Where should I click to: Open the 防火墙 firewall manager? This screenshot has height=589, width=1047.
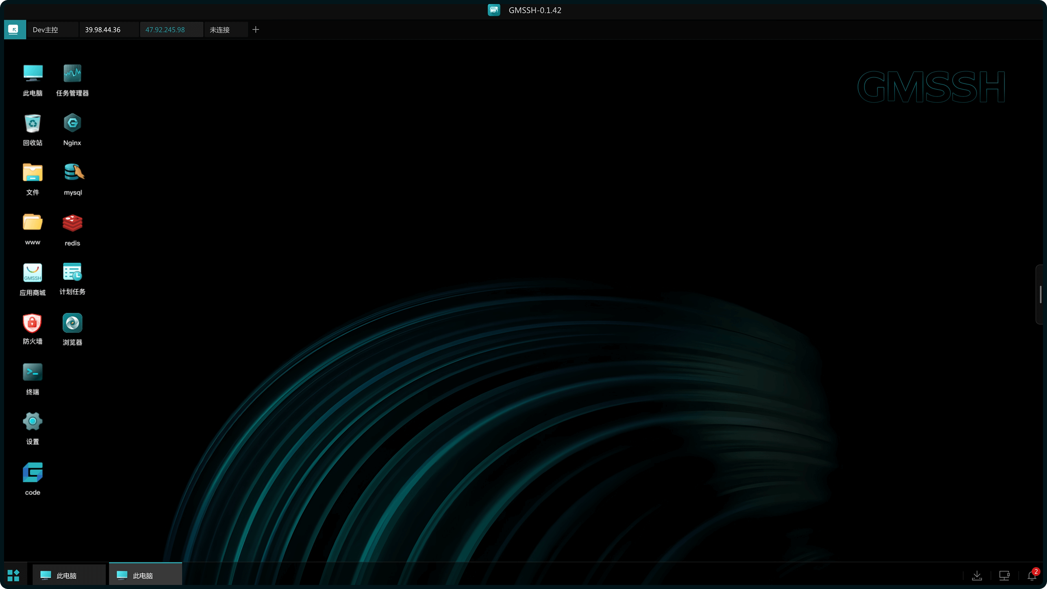point(33,323)
